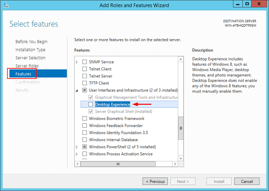The width and height of the screenshot is (269, 191).
Task: Click the vertical scrollbar up arrow
Action: click(181, 58)
